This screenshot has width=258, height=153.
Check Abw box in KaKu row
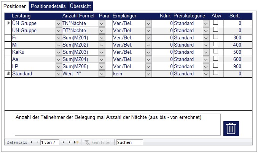[x=215, y=52]
